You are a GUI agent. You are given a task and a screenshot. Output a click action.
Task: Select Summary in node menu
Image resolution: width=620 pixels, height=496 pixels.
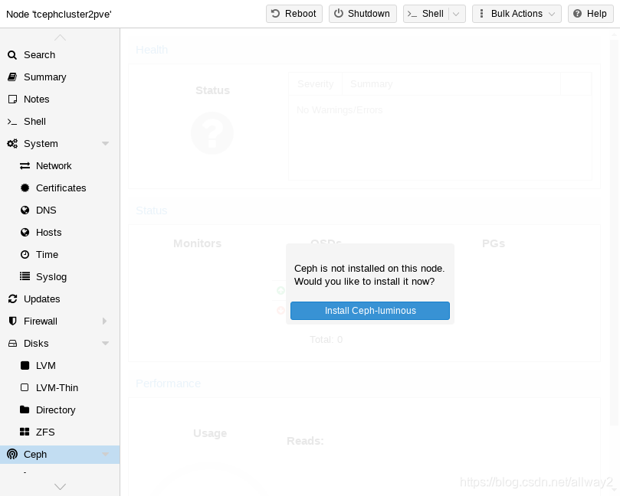point(60,77)
